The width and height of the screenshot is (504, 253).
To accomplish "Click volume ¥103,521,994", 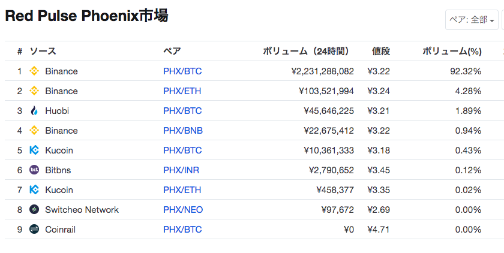I will (x=326, y=91).
